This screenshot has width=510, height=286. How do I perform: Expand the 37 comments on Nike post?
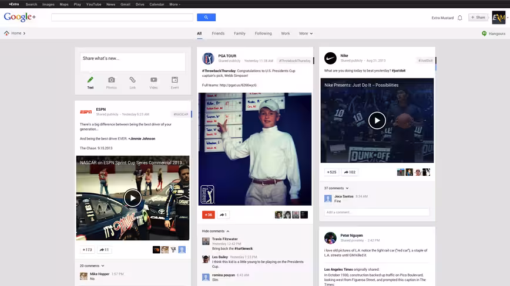[336, 188]
